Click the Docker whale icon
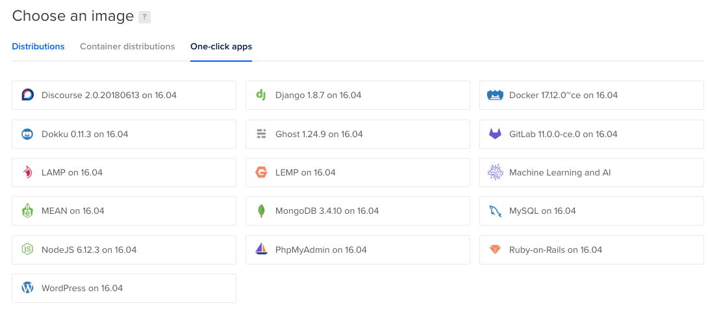 (x=496, y=96)
